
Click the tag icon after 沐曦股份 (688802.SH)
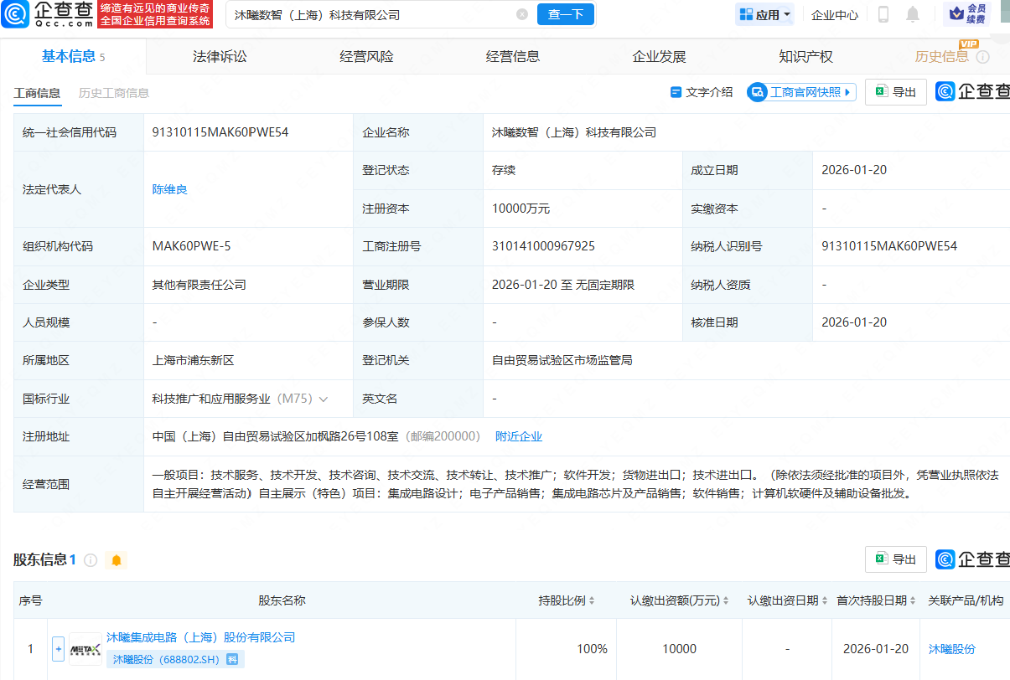[232, 659]
